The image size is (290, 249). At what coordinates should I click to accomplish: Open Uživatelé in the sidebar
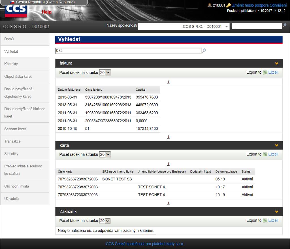pyautogui.click(x=25, y=199)
